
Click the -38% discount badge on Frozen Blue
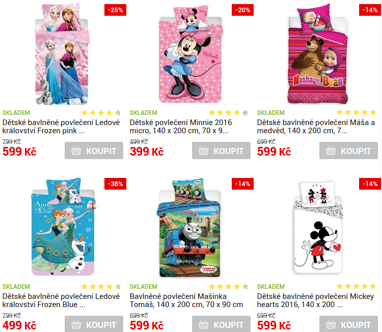pyautogui.click(x=115, y=184)
